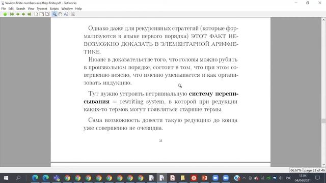The width and height of the screenshot is (326, 183).
Task: Click the vertical scrollbar up arrow
Action: (x=323, y=20)
